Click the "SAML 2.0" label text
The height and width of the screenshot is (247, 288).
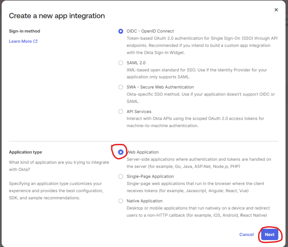click(x=136, y=63)
